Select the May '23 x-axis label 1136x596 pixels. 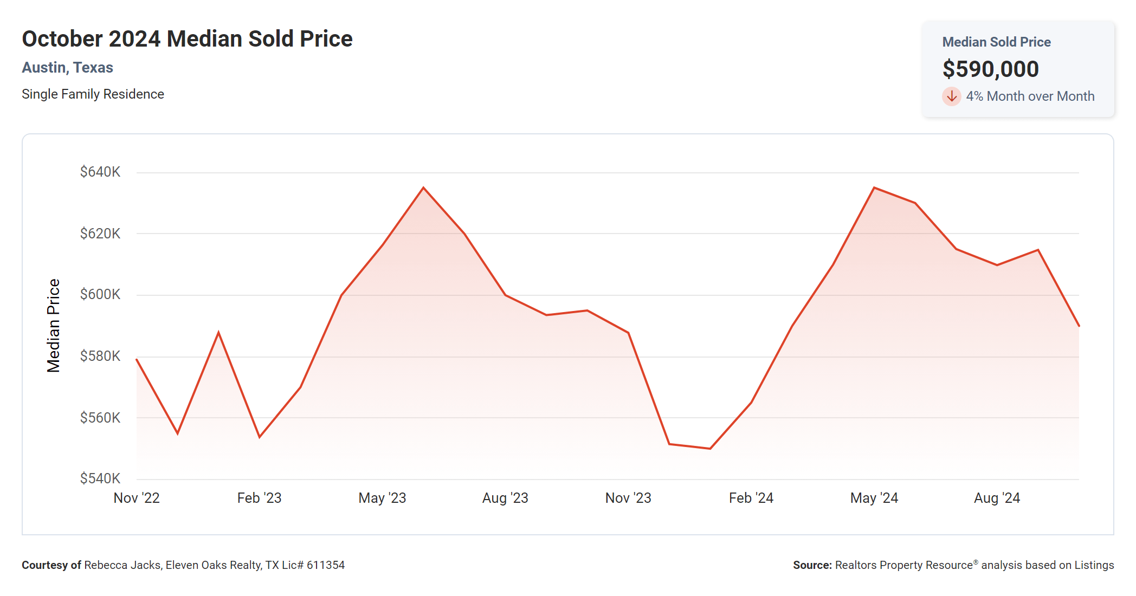click(x=382, y=498)
